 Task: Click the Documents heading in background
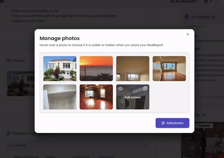pos(18,145)
